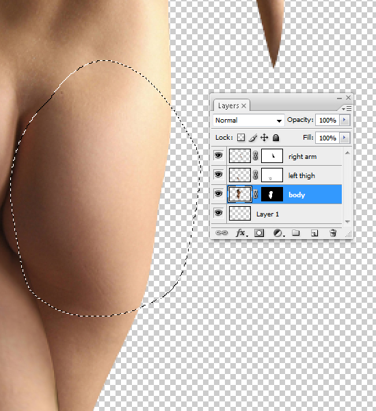Viewport: 376px width, 411px height.
Task: Add a layer mask
Action: click(x=259, y=233)
